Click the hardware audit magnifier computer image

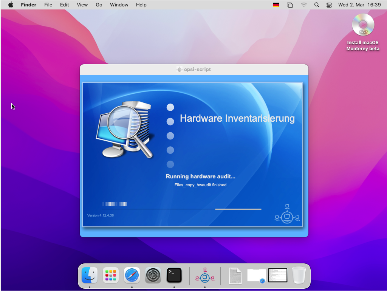(125, 129)
